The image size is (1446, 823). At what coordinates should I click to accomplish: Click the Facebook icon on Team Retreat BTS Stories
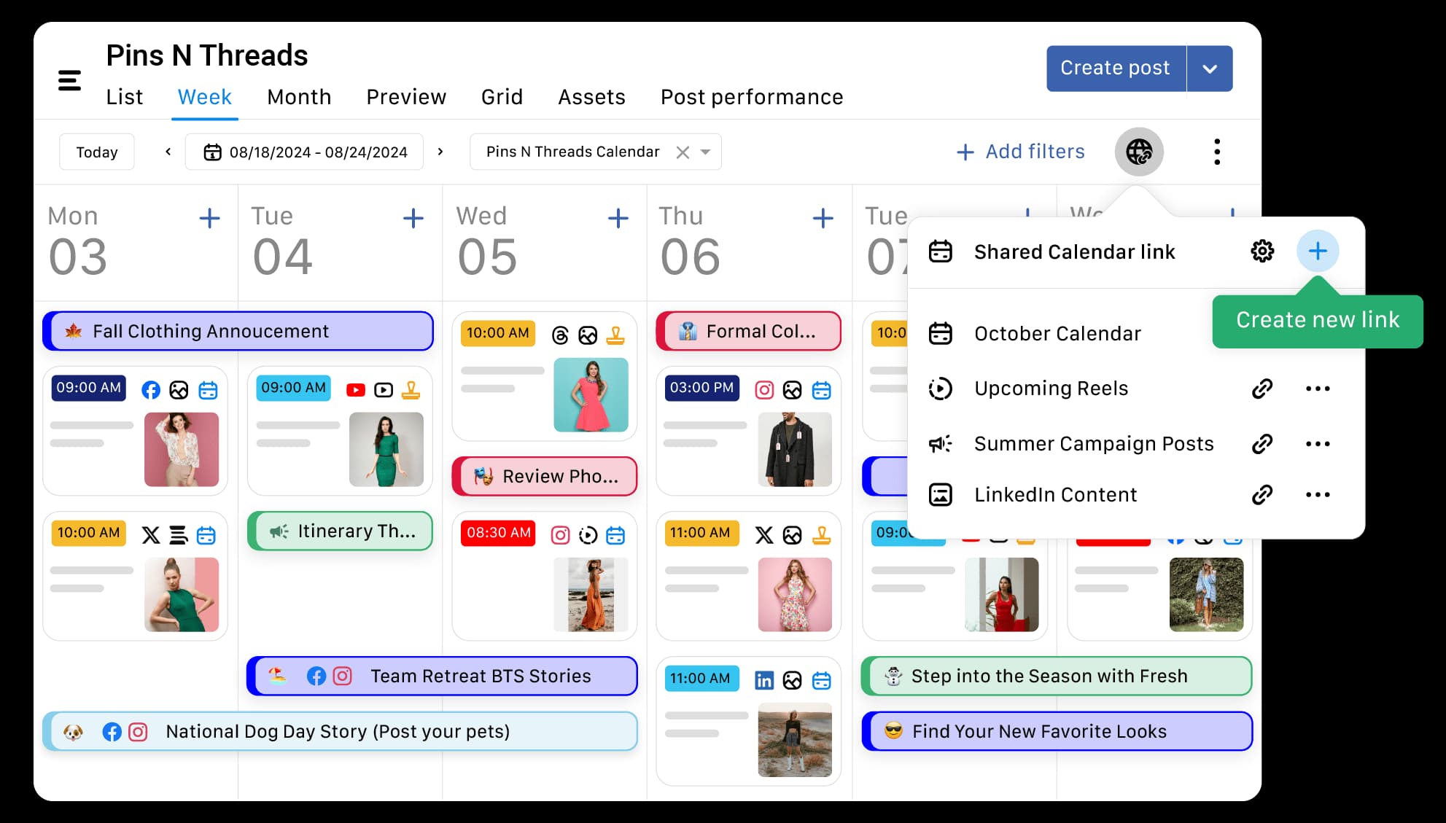[x=316, y=676]
